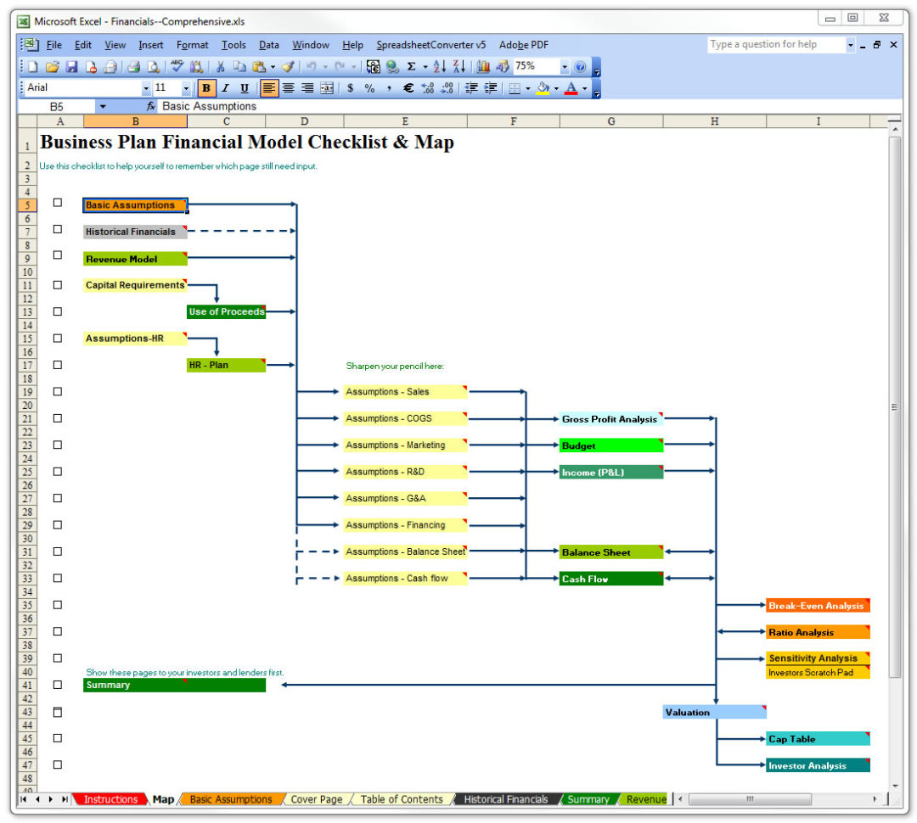Open the Chart Wizard
The height and width of the screenshot is (823, 917).
[x=483, y=66]
